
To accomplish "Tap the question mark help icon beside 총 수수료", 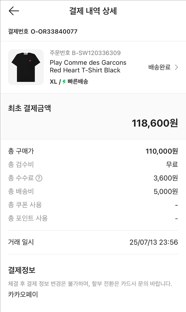I will click(39, 178).
